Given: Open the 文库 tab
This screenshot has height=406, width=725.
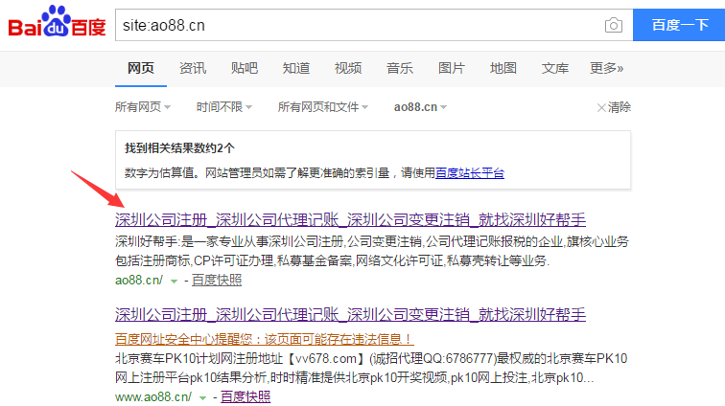Looking at the screenshot, I should point(555,68).
